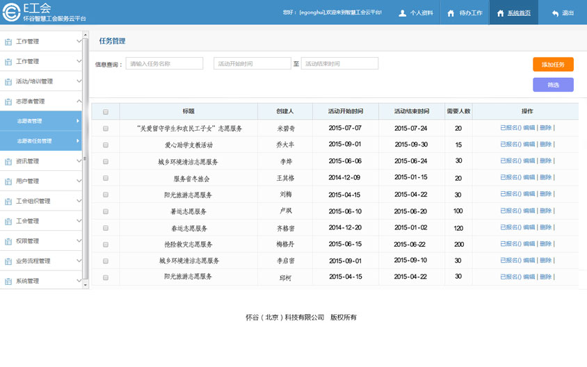587x367 pixels.
Task: Collapse the 志愿者管理 section chevron
Action: tap(79, 101)
